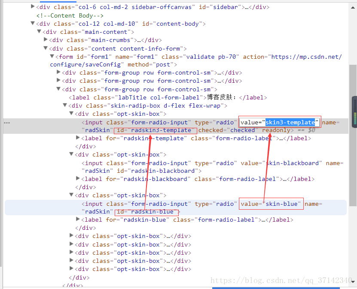
Task: Expand the last collapsed opt-skin-box div
Action: pos(71,268)
